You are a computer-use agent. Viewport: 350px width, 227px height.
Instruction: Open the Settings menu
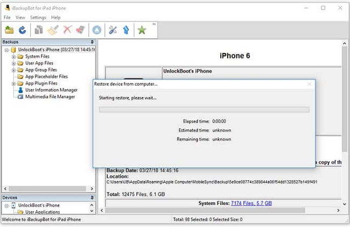[x=38, y=17]
